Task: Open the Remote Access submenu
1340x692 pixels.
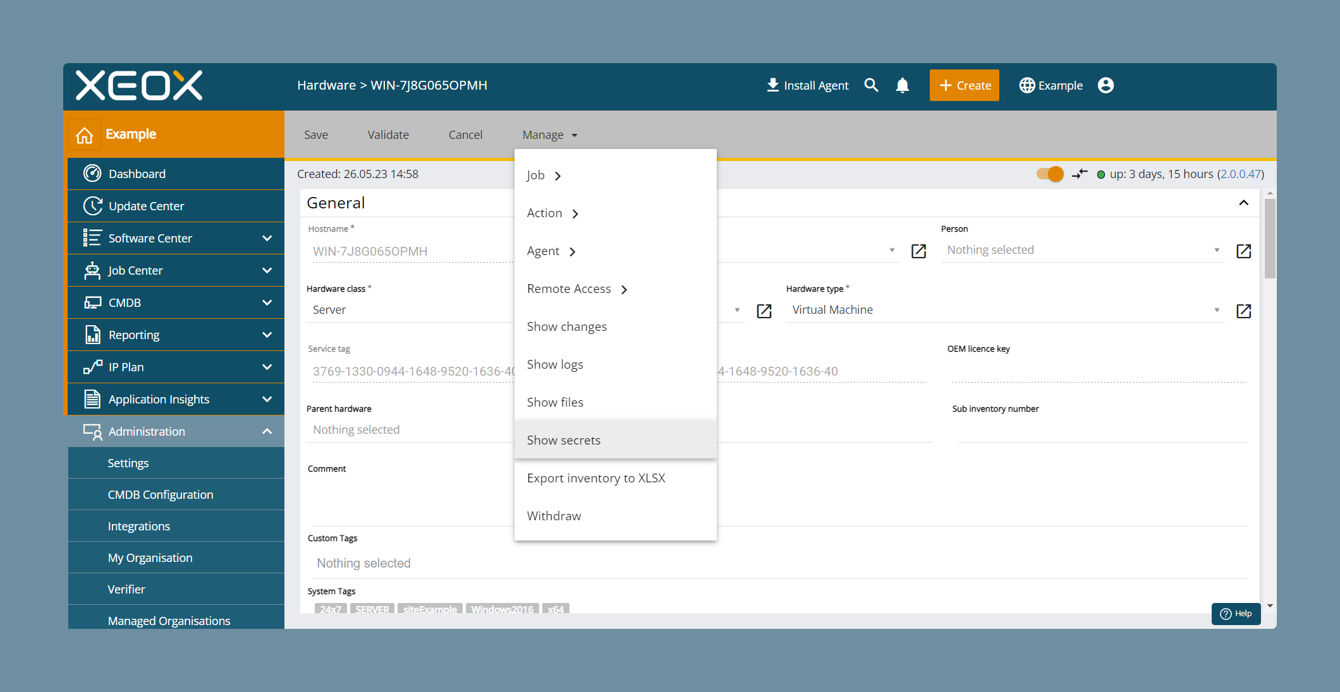Action: [616, 289]
